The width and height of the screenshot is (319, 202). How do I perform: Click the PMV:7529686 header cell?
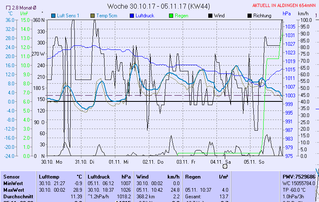click(x=299, y=176)
